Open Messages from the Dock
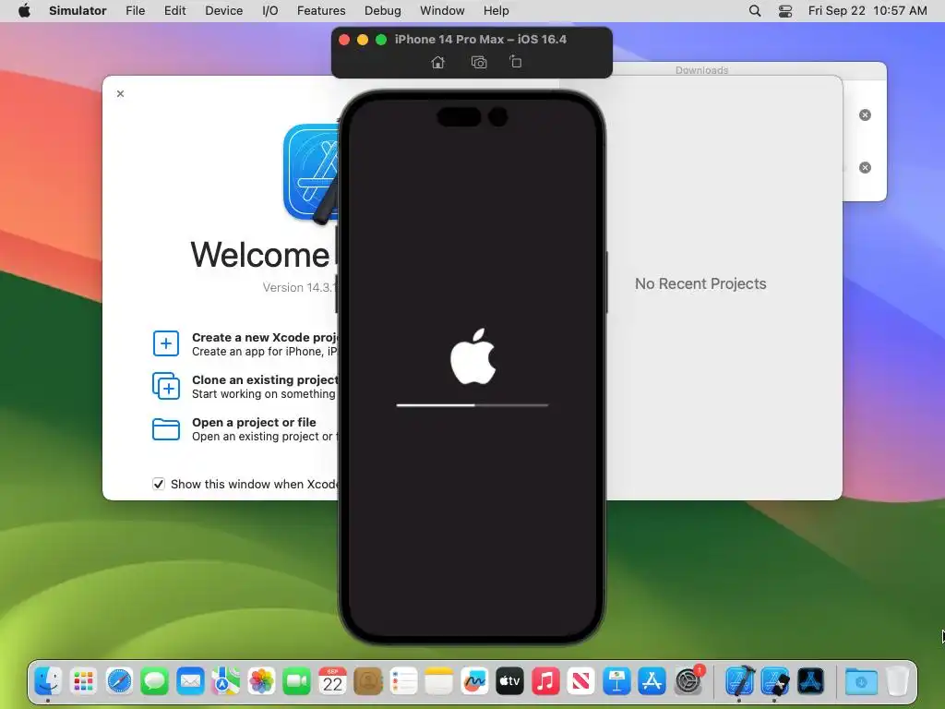The height and width of the screenshot is (709, 945). pos(154,681)
